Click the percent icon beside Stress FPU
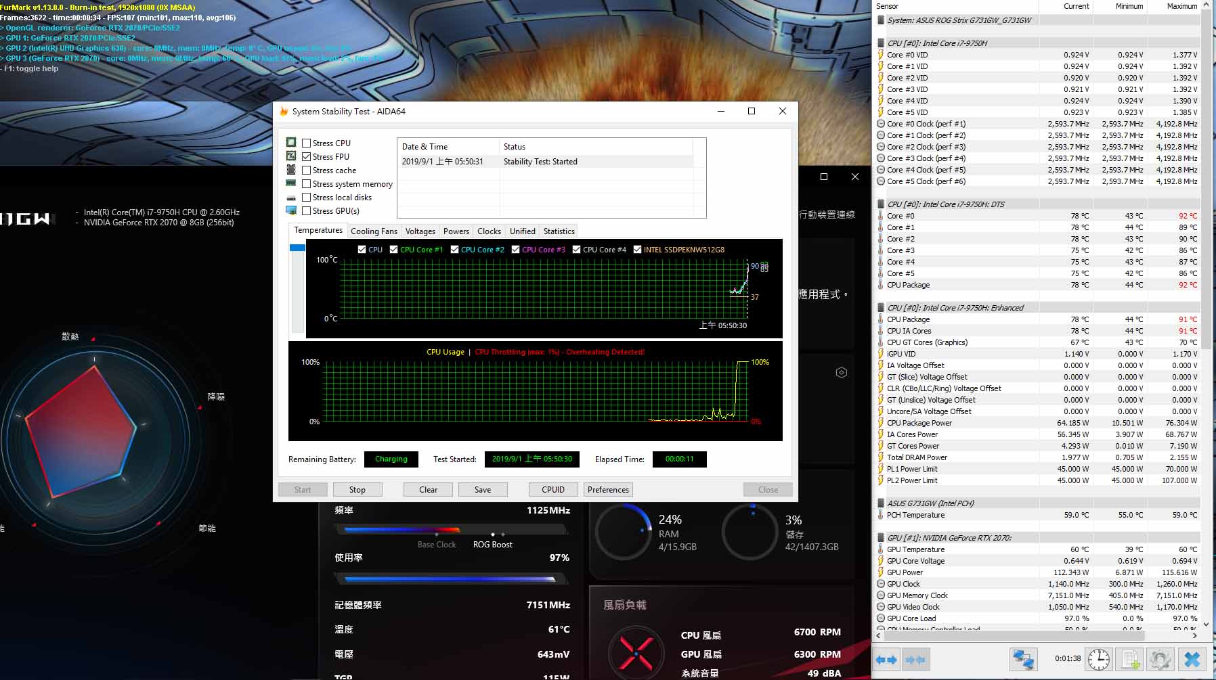Screen dimensions: 1216x680 (x=291, y=156)
